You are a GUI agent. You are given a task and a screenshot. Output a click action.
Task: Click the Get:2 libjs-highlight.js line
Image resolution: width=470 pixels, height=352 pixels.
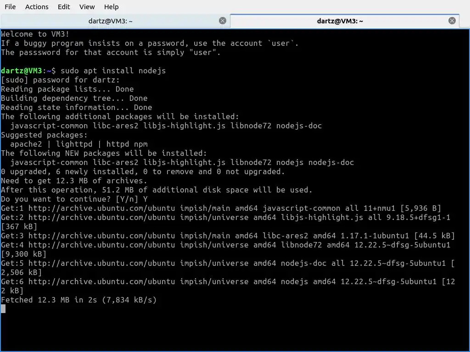[x=225, y=217]
